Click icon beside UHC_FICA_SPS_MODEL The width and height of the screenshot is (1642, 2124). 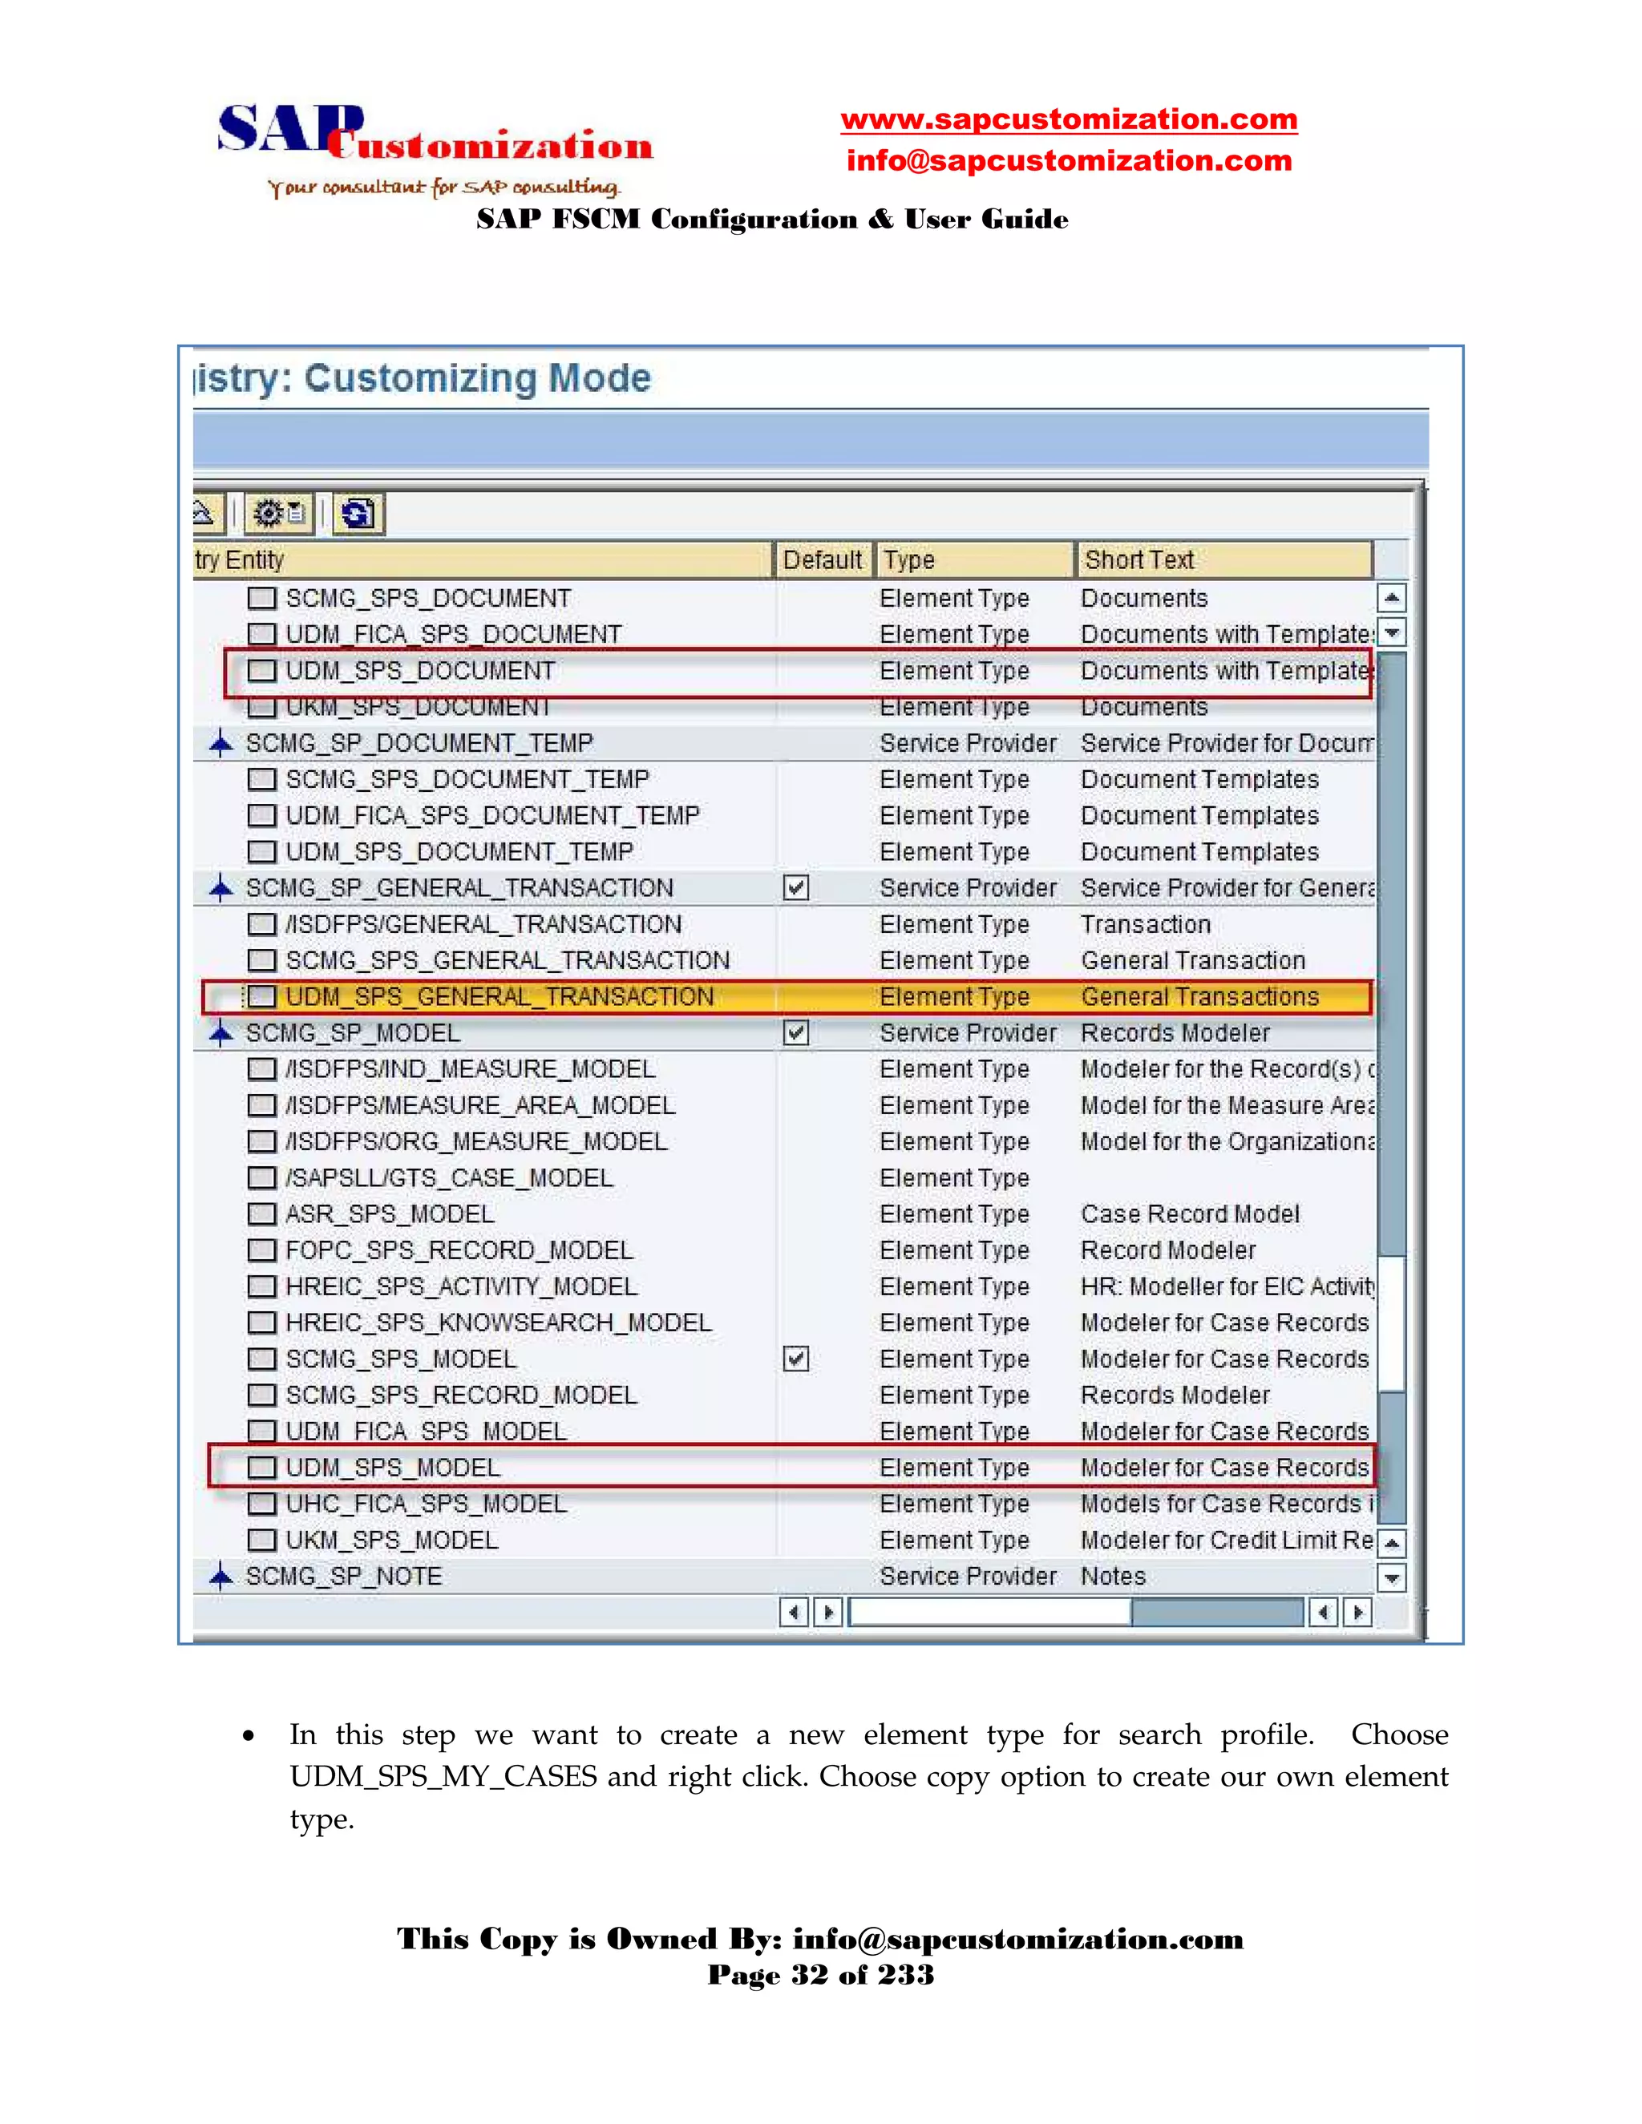click(x=261, y=1504)
